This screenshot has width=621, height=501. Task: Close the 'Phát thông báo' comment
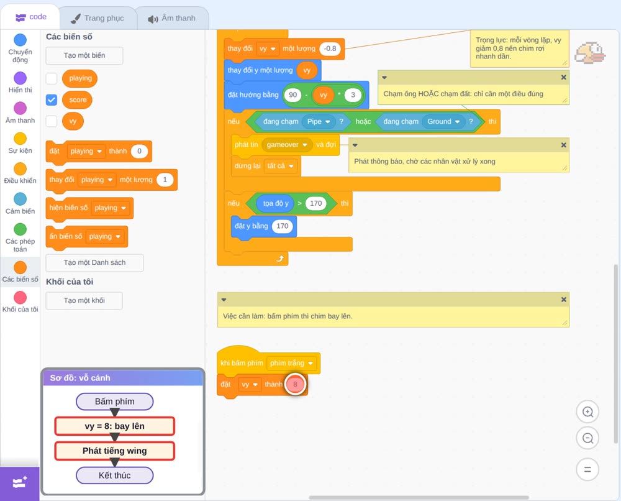pyautogui.click(x=564, y=145)
